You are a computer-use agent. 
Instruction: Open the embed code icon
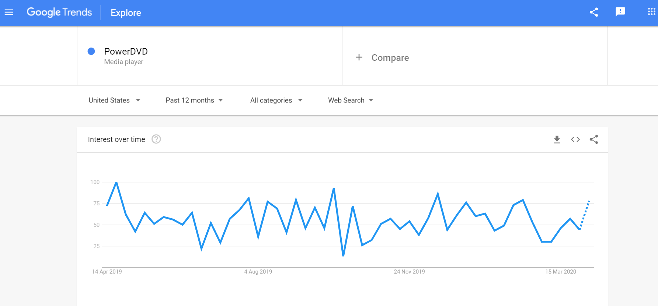pyautogui.click(x=575, y=139)
